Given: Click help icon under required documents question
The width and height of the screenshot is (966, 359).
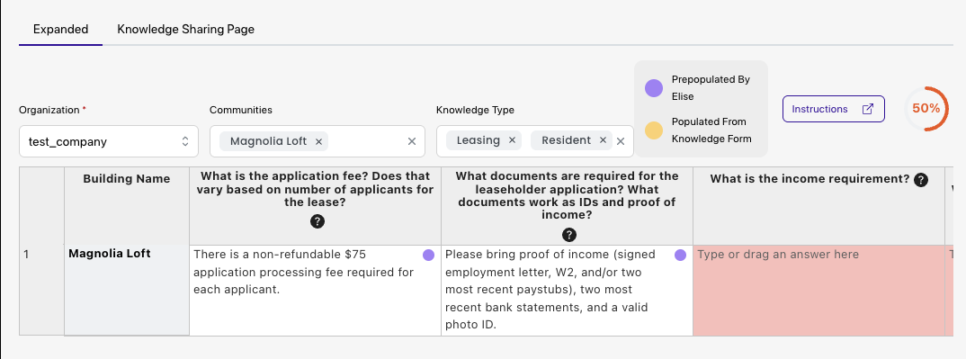Looking at the screenshot, I should pos(569,235).
